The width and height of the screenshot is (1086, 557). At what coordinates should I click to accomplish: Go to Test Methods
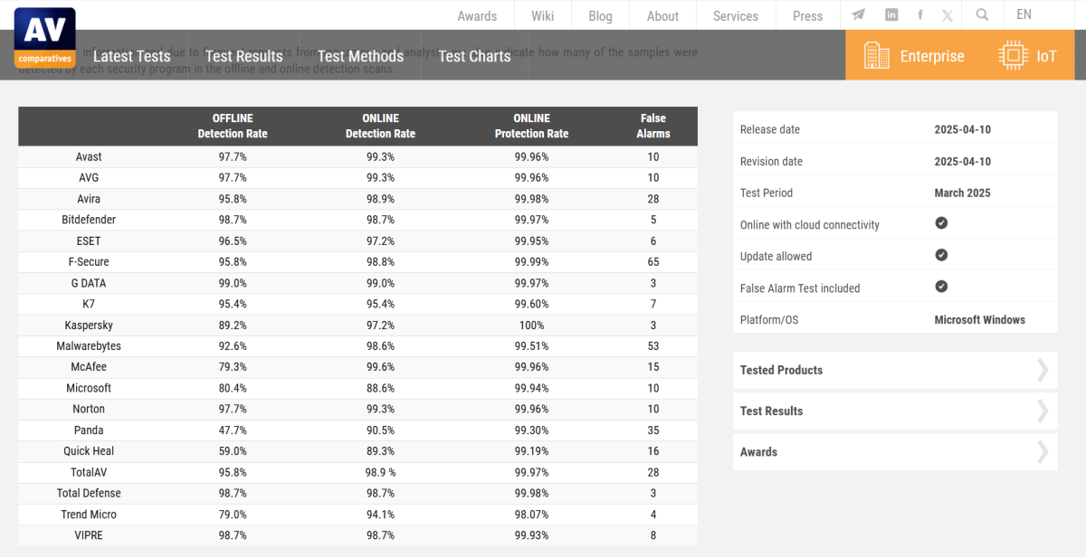click(360, 56)
